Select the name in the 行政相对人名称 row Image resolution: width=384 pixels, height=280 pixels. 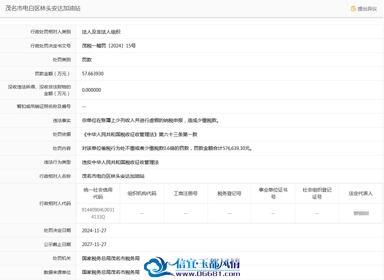tap(113, 176)
